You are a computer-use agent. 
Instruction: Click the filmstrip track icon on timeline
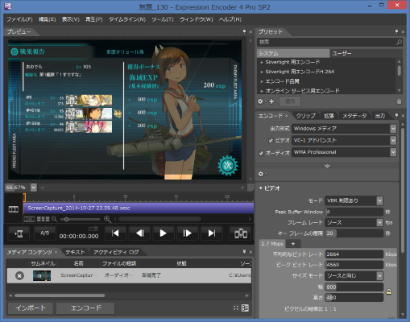coord(14,209)
